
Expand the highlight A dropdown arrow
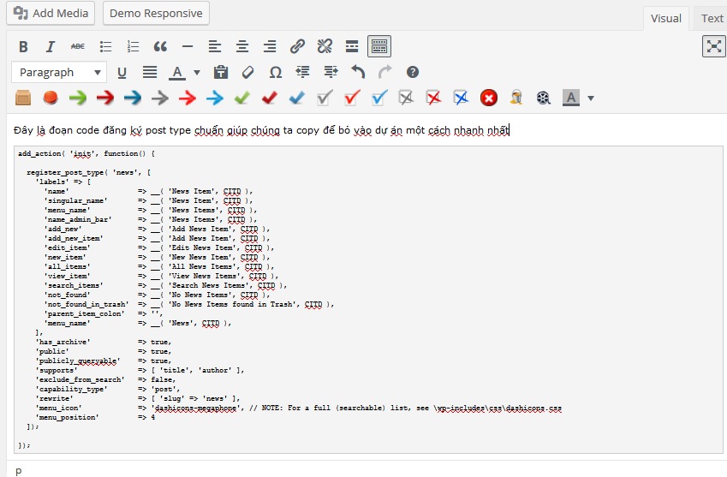tap(591, 98)
